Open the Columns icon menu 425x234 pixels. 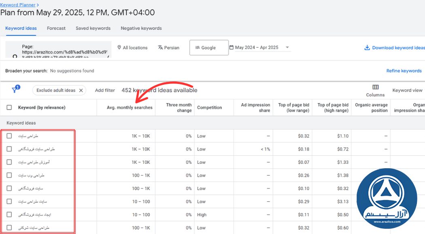point(375,88)
